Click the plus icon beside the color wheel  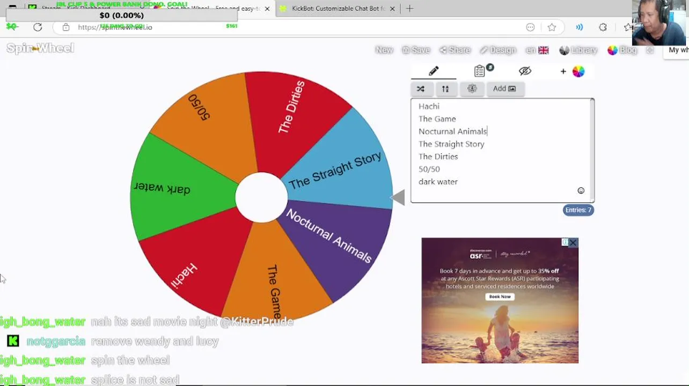(563, 71)
